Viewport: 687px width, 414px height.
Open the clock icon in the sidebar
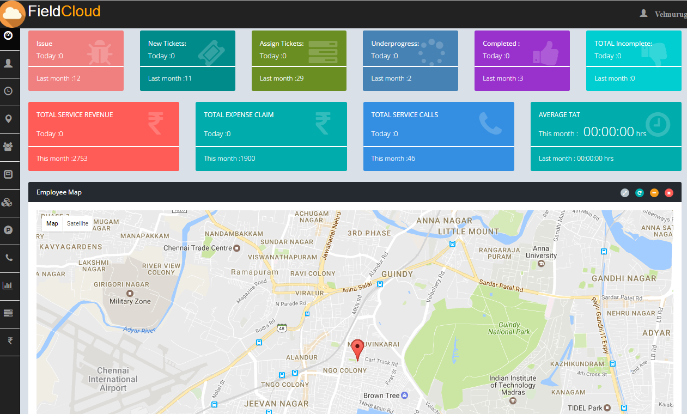click(8, 92)
